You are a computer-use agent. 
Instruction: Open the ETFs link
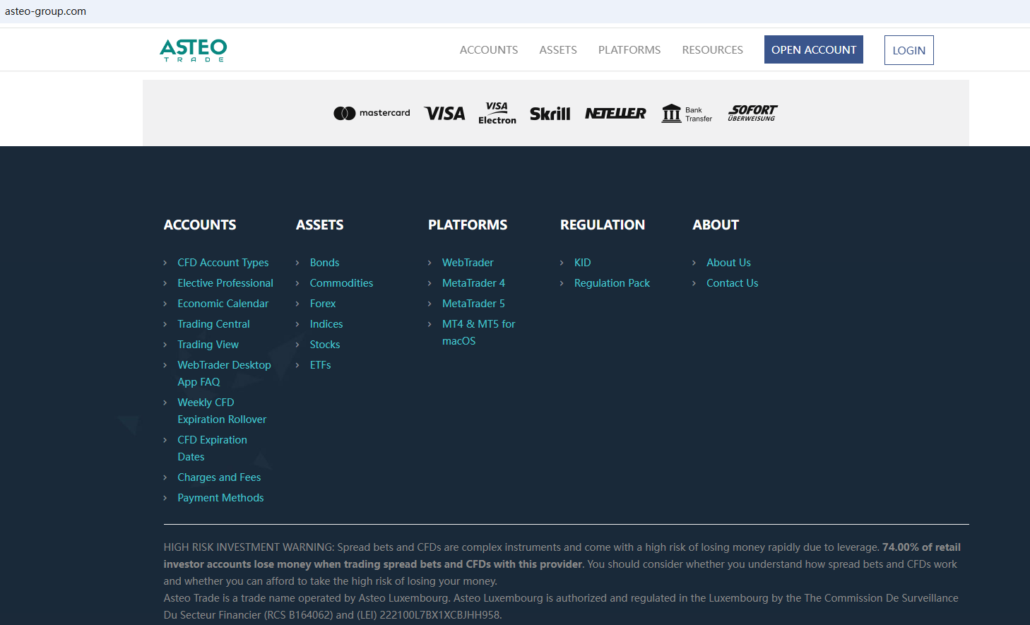(x=321, y=365)
